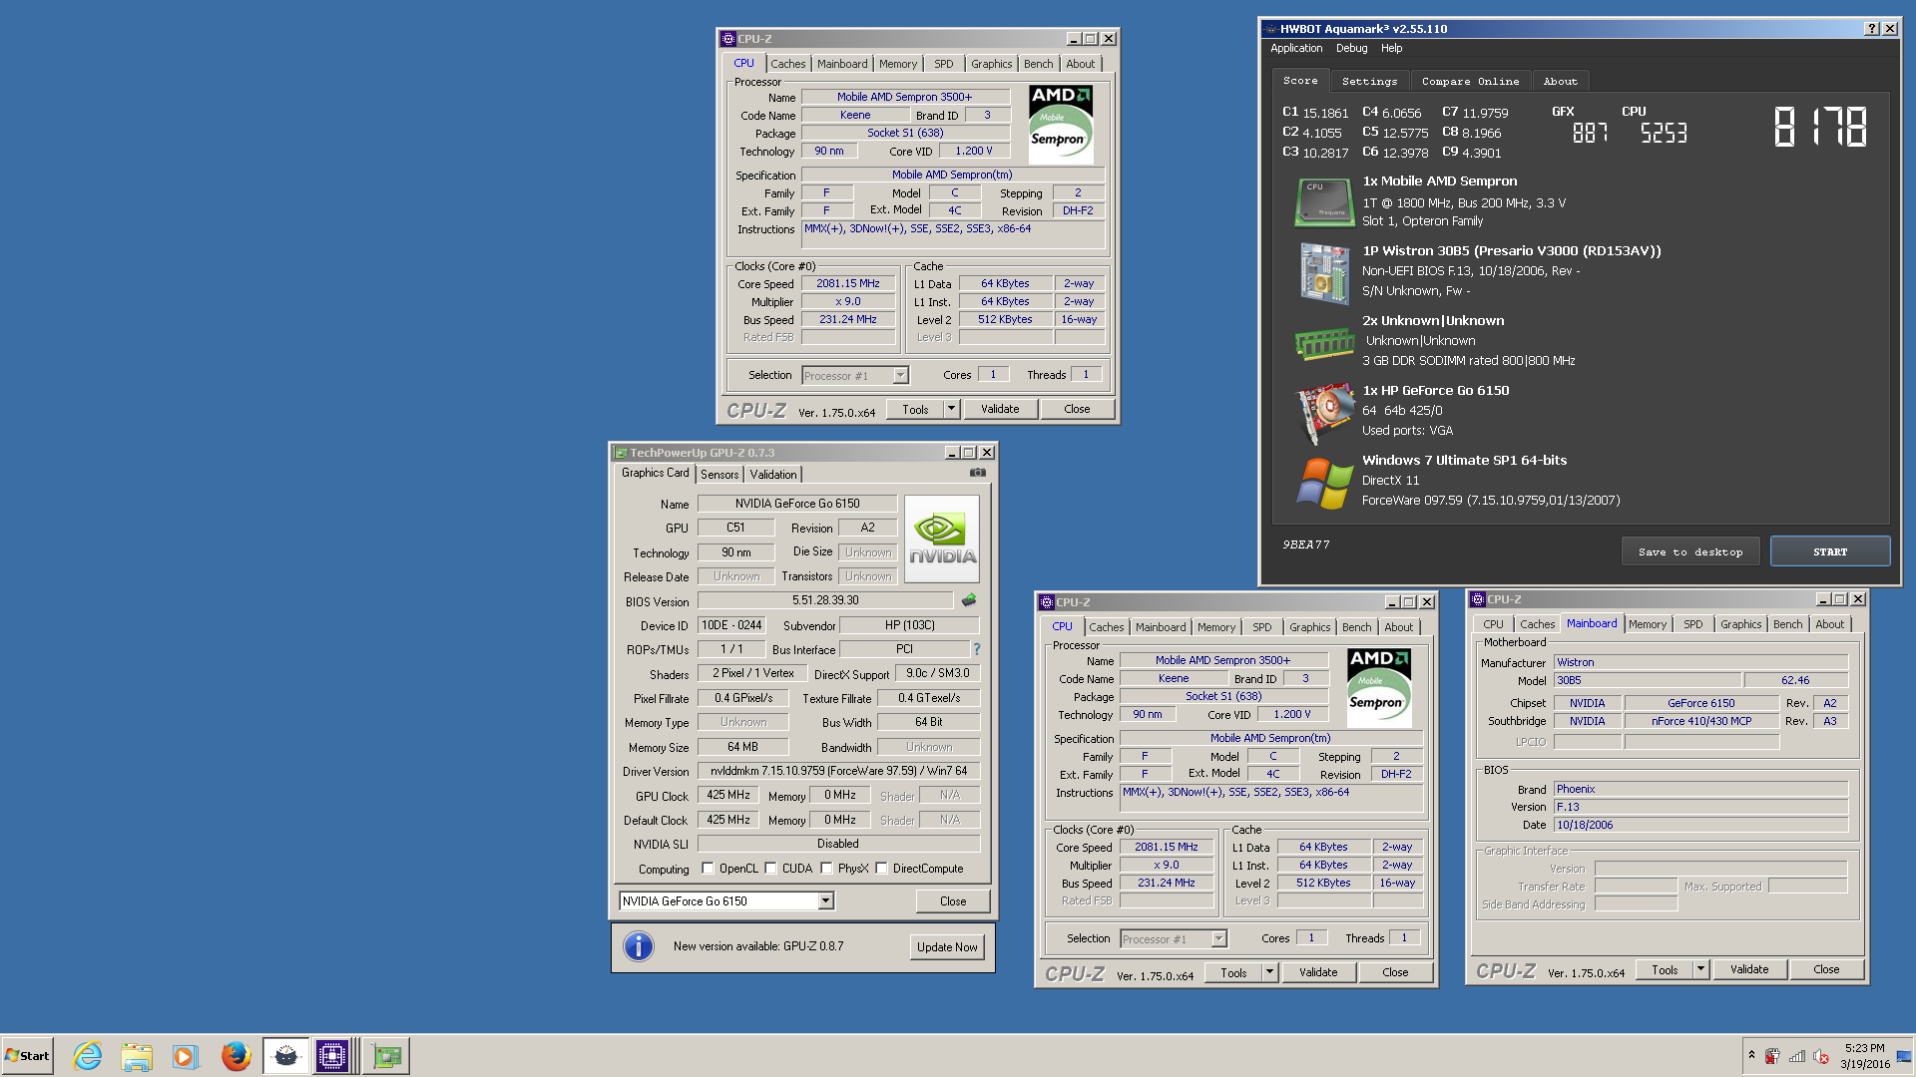Select the GPU-Z taskbar icon
The height and width of the screenshot is (1077, 1916).
[387, 1056]
